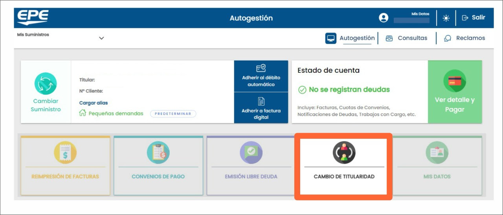The image size is (503, 215).
Task: Select Adherir al débito automático
Action: click(261, 76)
